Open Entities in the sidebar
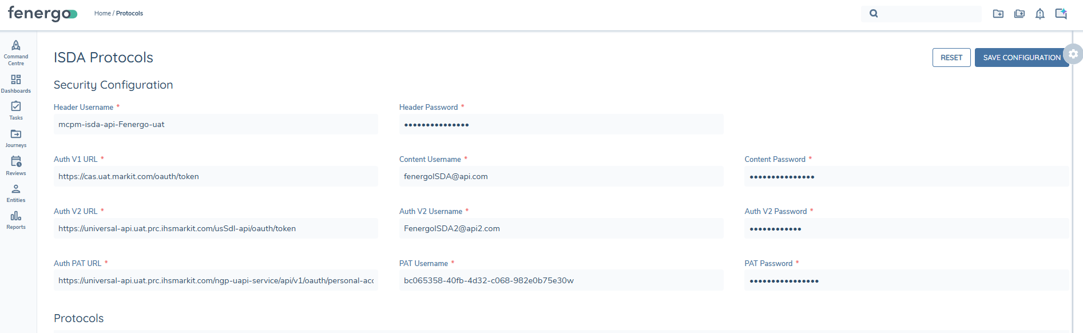Viewport: 1083px width, 333px height. point(16,193)
